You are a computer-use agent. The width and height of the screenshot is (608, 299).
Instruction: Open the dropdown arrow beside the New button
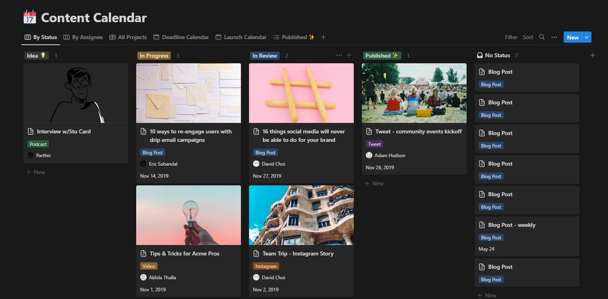click(x=587, y=37)
